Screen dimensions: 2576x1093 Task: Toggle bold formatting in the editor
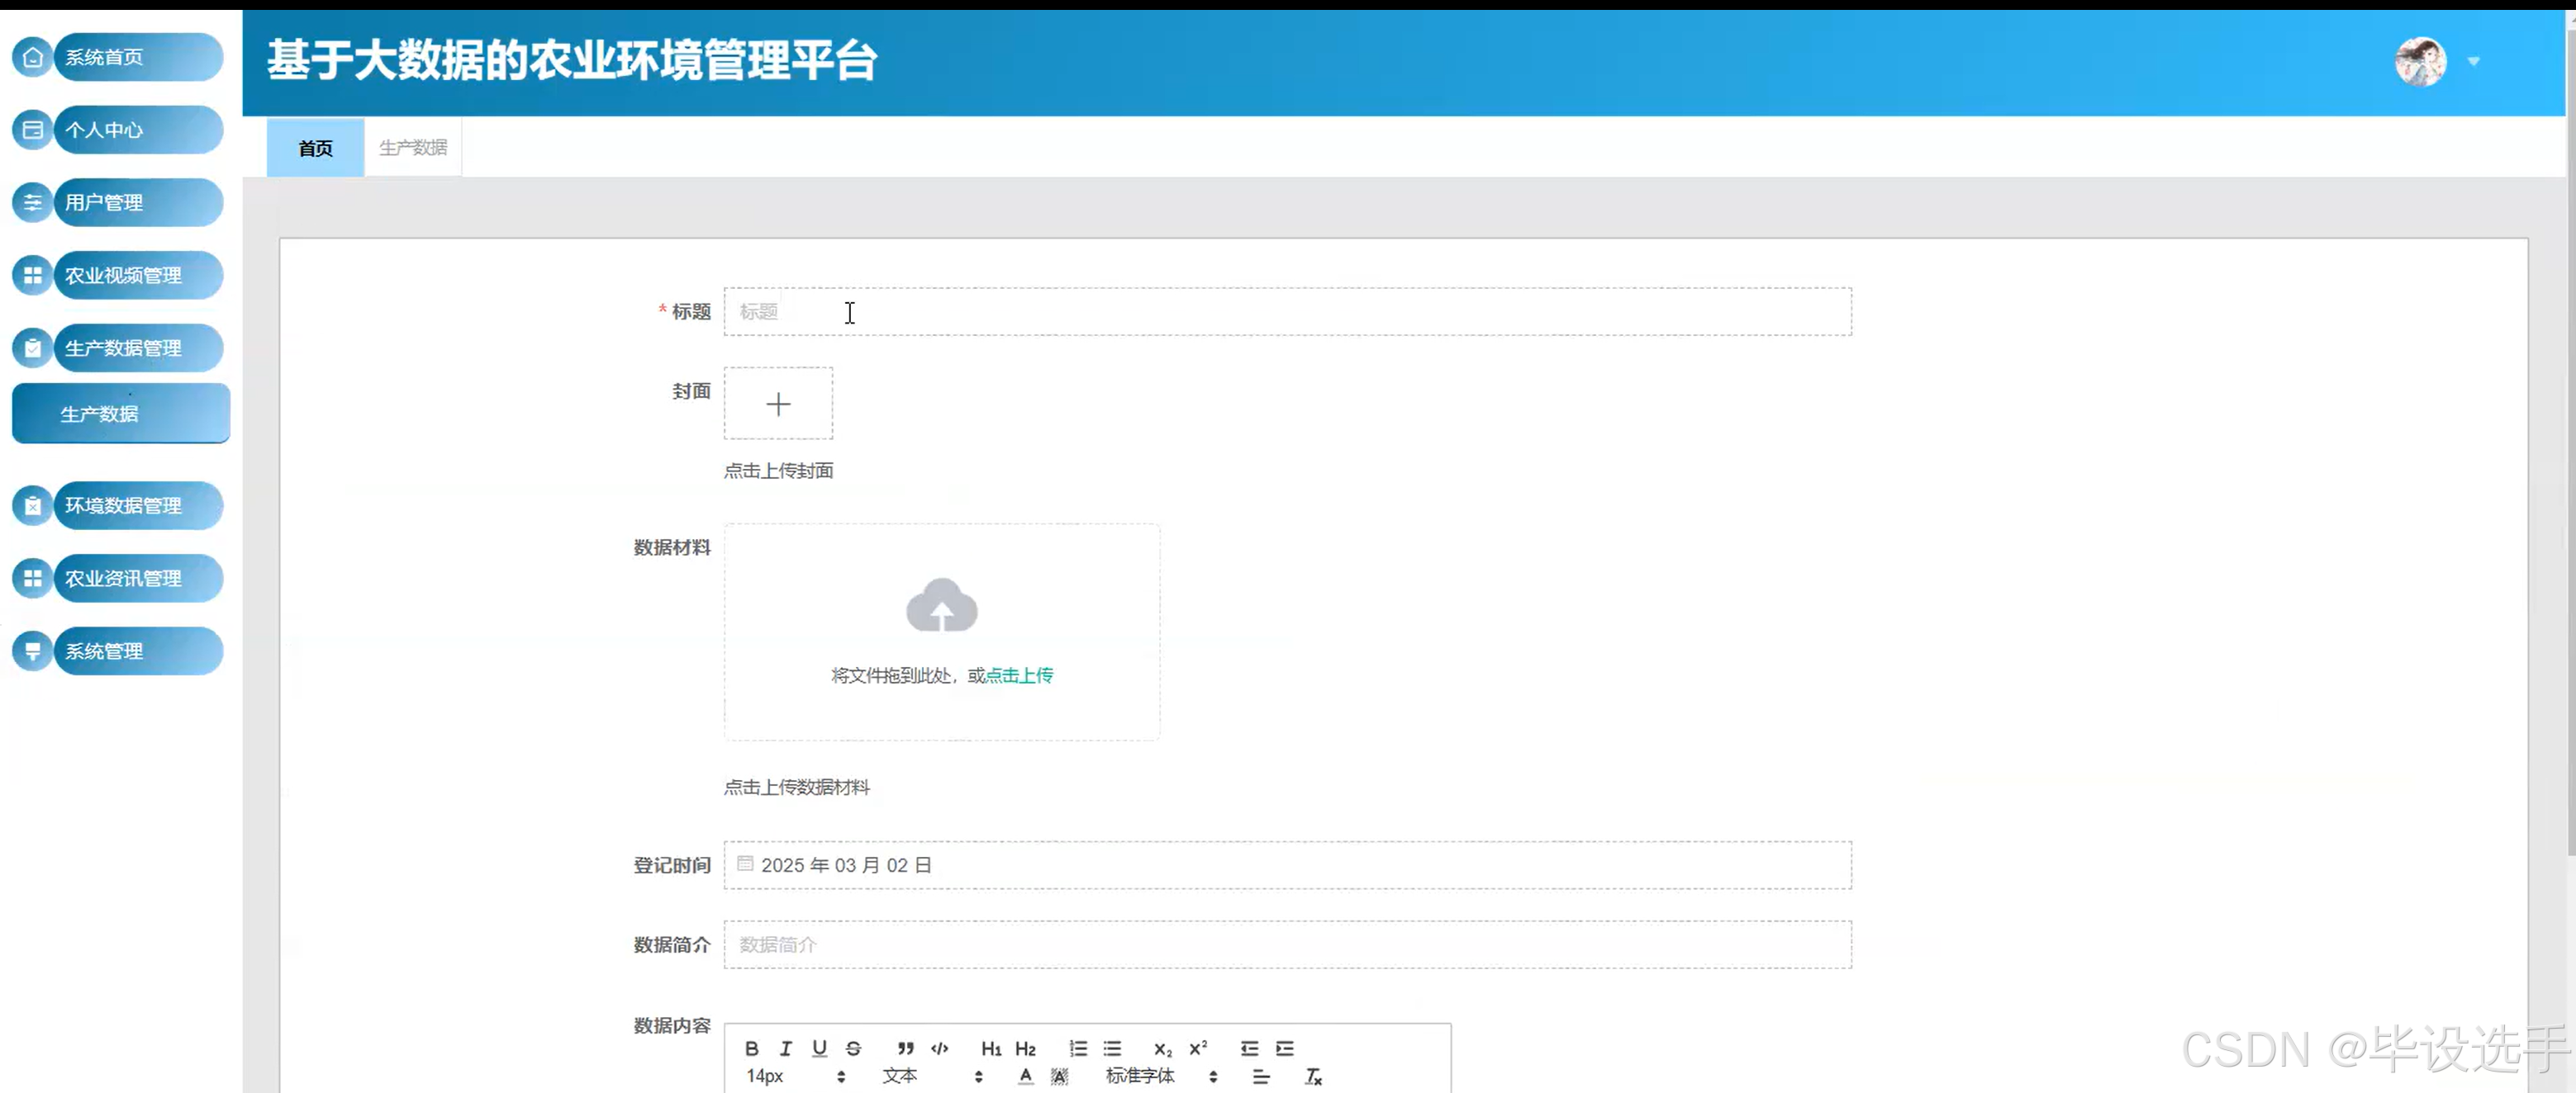click(752, 1048)
